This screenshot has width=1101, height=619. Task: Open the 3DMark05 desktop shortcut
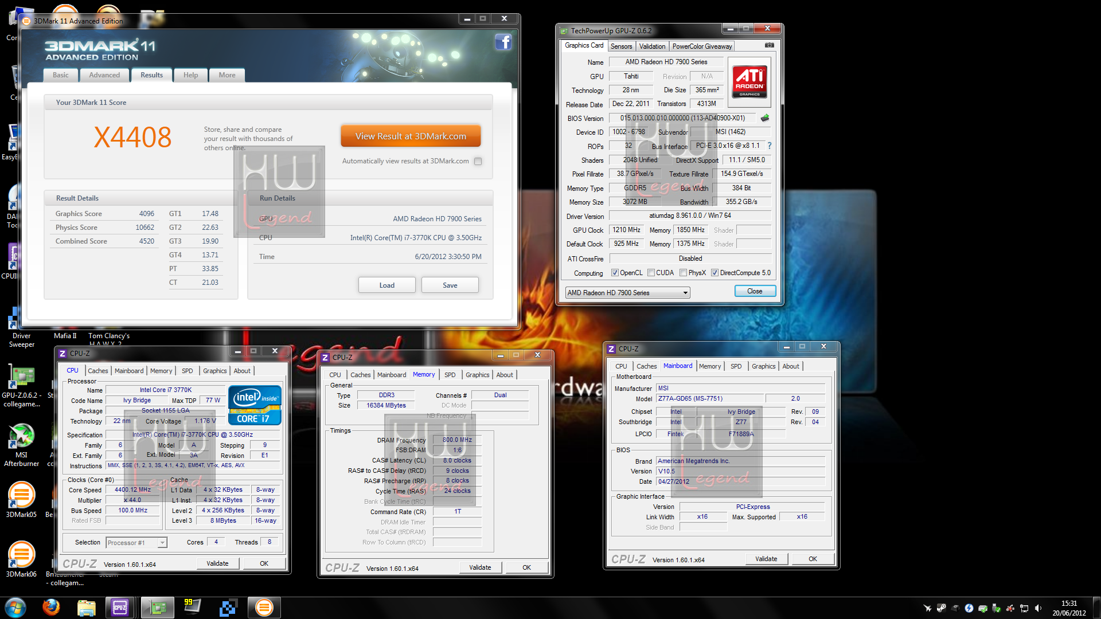pos(21,499)
